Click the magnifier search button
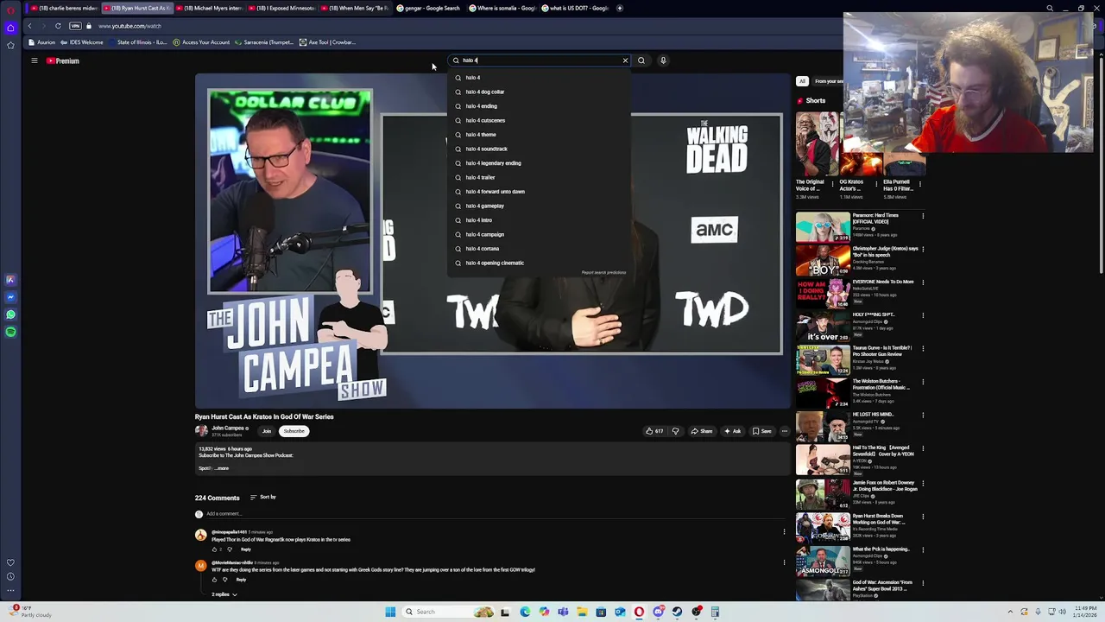1105x622 pixels. click(641, 60)
